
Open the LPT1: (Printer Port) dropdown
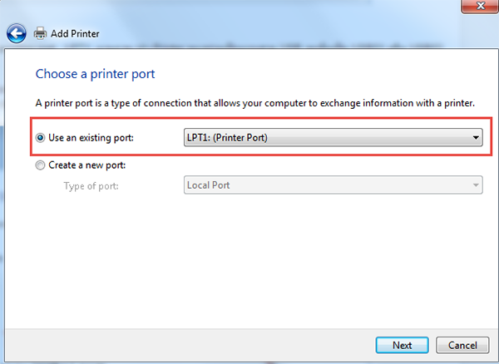333,137
